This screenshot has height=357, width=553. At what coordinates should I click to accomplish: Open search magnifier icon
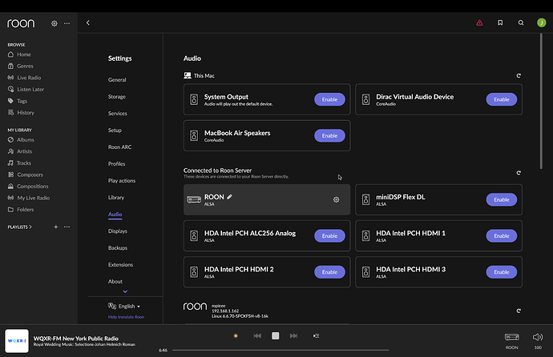pos(521,23)
